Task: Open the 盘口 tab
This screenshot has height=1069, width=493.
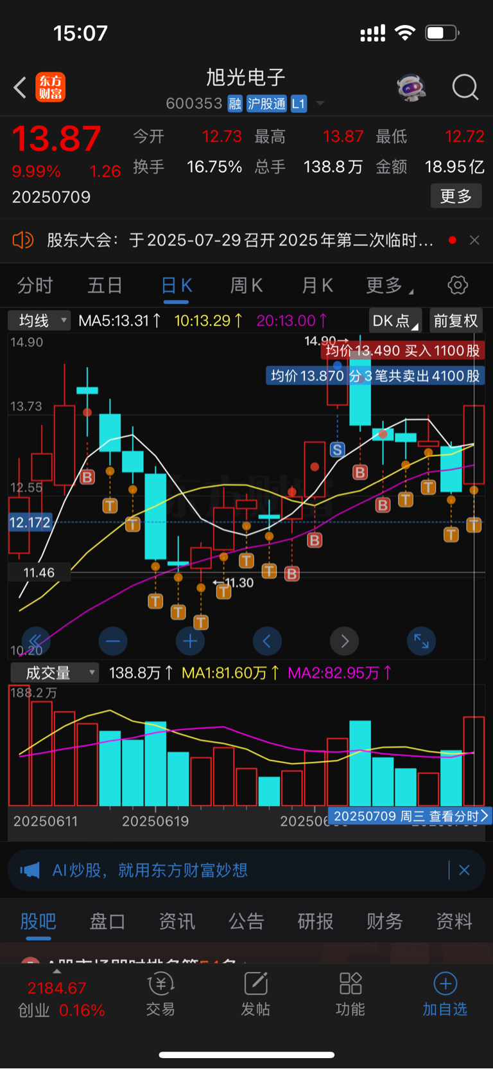Action: (107, 921)
